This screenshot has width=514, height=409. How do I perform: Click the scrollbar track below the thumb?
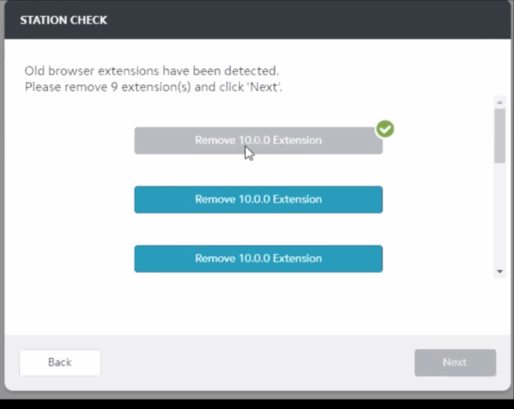500,215
